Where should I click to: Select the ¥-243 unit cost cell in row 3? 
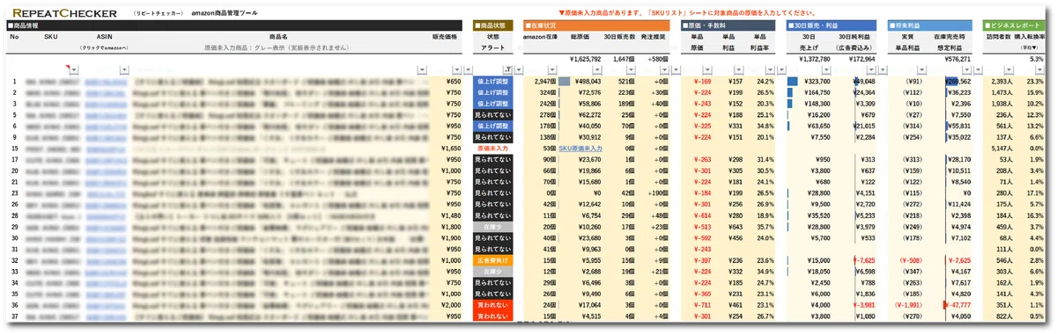click(x=702, y=103)
